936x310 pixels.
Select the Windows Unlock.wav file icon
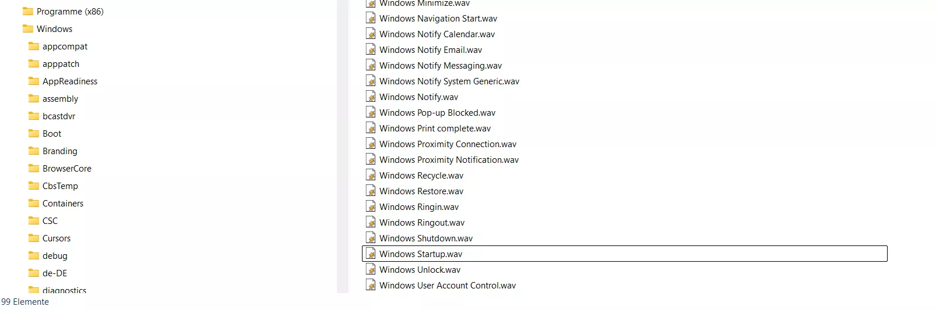click(371, 269)
